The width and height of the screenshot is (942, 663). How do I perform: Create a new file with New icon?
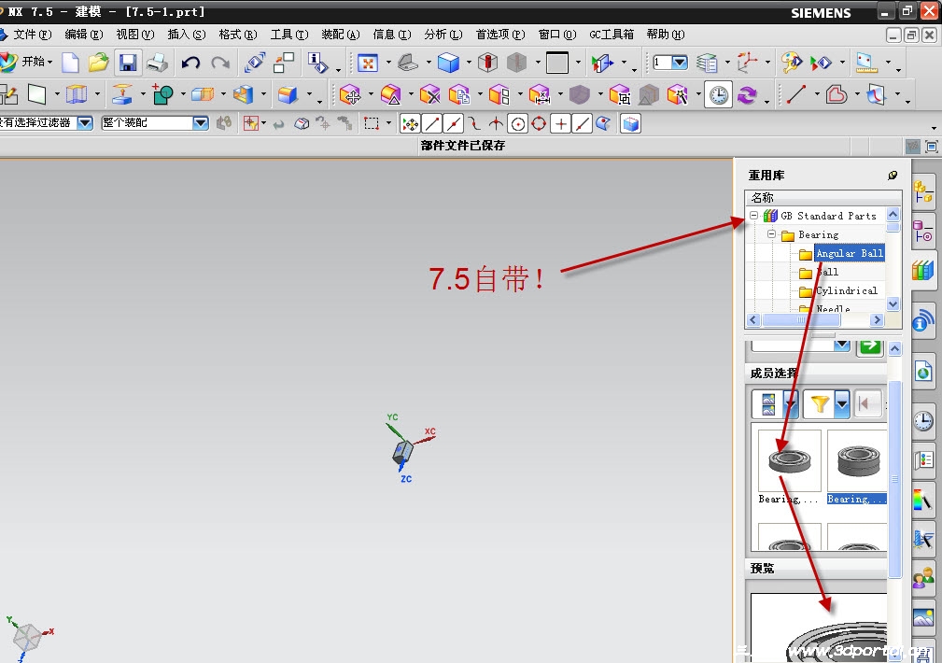pyautogui.click(x=70, y=62)
